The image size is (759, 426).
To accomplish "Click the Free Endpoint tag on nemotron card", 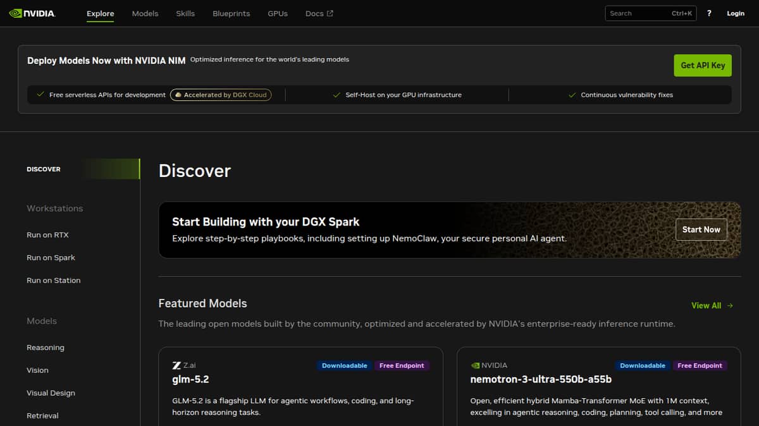I will pyautogui.click(x=700, y=365).
